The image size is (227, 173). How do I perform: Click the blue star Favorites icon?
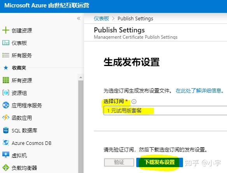click(x=6, y=68)
